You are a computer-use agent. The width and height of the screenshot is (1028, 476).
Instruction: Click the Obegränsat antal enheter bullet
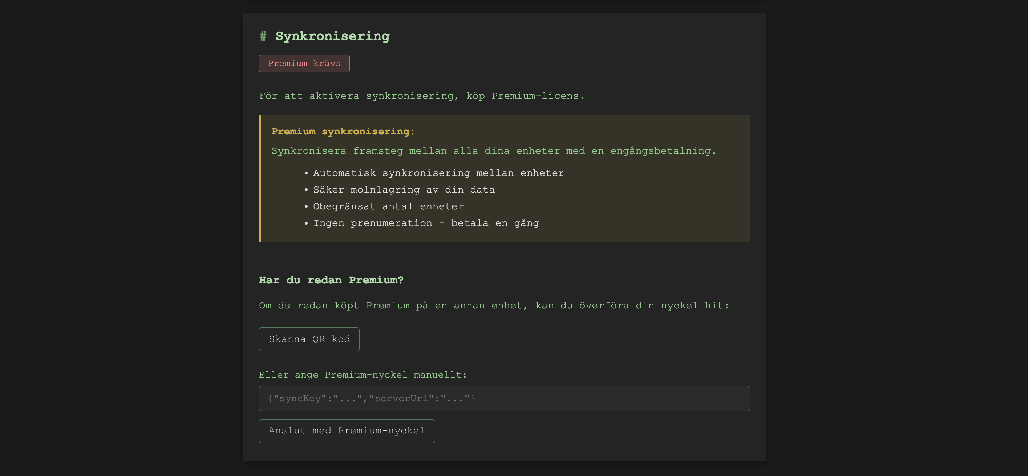point(388,206)
